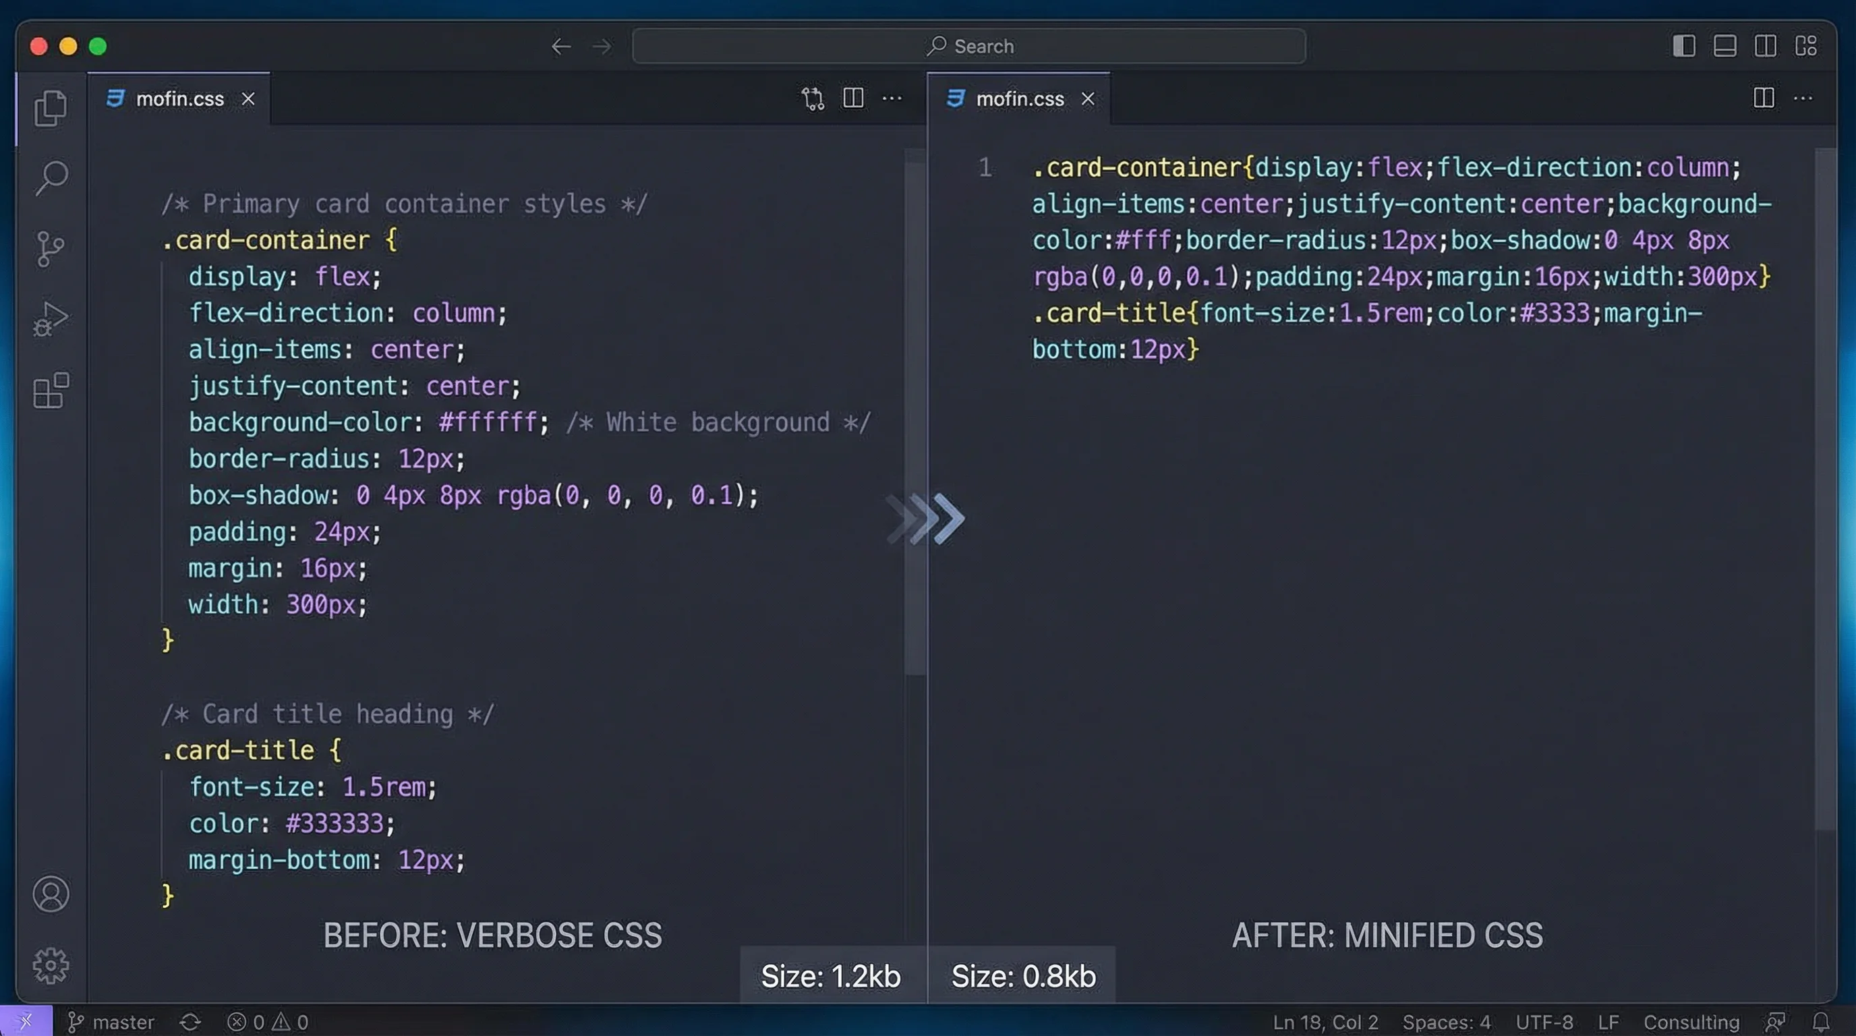Viewport: 1856px width, 1036px height.
Task: Open Source Control from the sidebar
Action: point(50,249)
